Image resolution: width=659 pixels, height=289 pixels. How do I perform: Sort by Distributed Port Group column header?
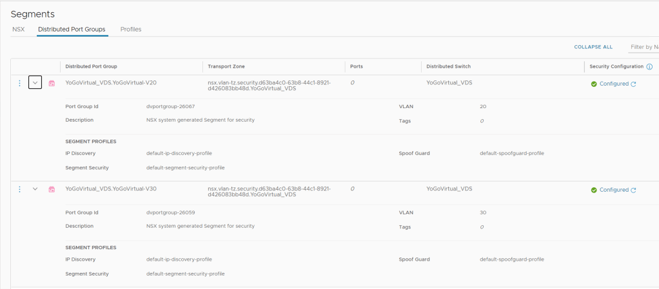pyautogui.click(x=91, y=66)
